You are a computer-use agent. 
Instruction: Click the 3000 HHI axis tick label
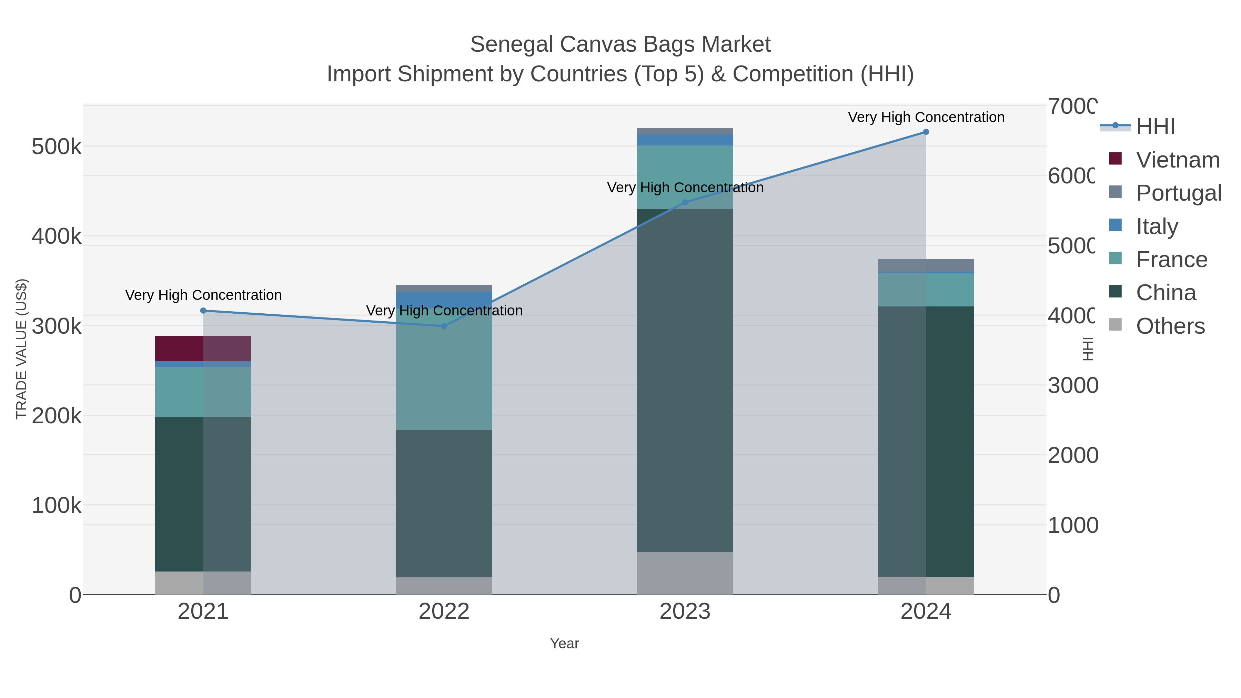[1073, 385]
